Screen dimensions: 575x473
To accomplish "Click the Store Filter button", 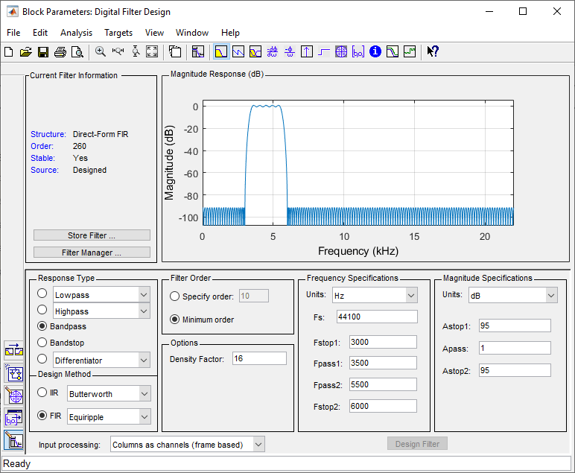I will (x=92, y=235).
